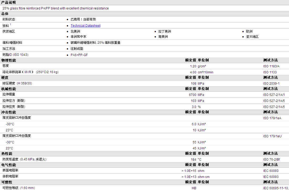This screenshot has width=289, height=190.
Task: Select the '欧洲' region entry
Action: pos(249,31)
